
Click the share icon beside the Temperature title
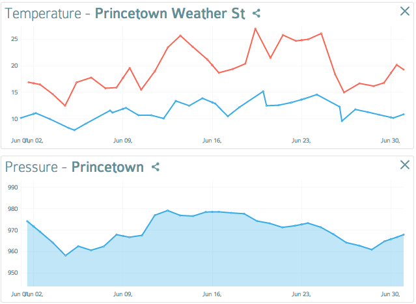point(257,12)
